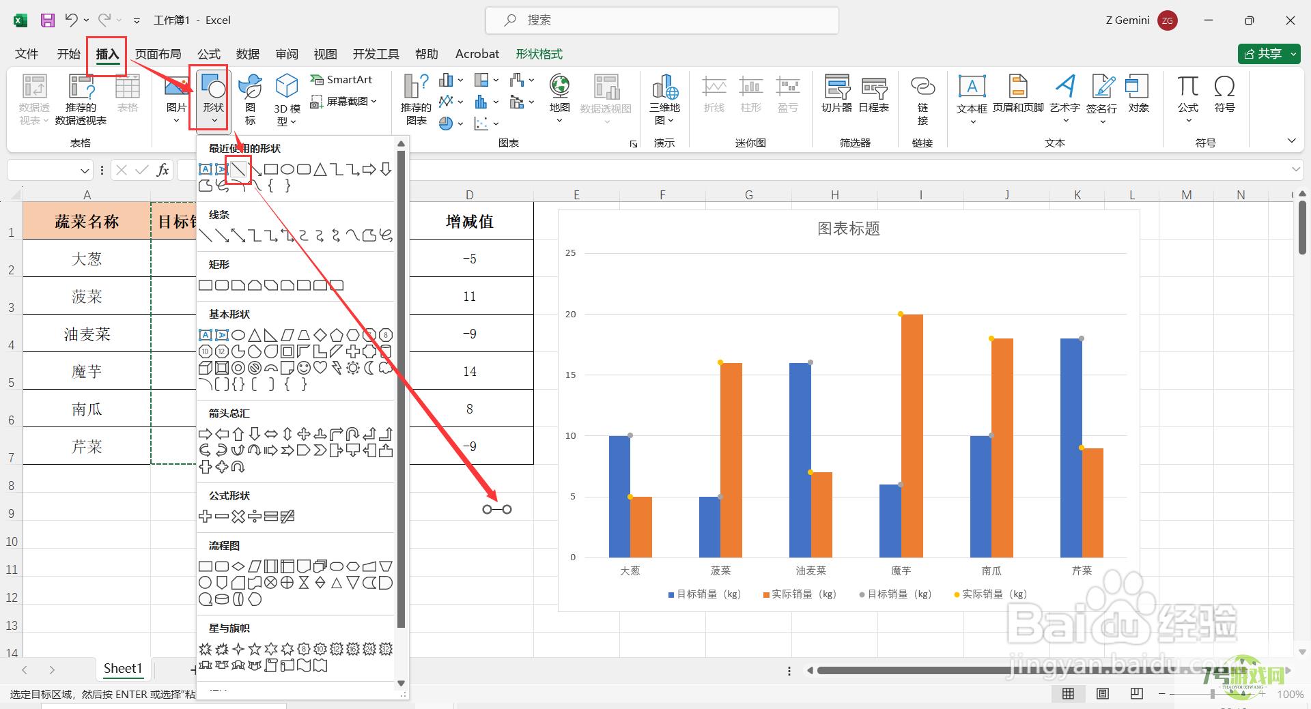Select the 增减值 header cell
Image resolution: width=1311 pixels, height=709 pixels.
(x=470, y=221)
